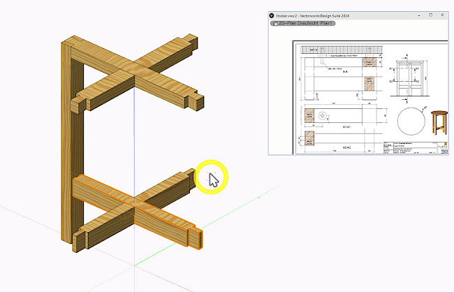Click the tenon end of the highlighted rail

(x=196, y=238)
